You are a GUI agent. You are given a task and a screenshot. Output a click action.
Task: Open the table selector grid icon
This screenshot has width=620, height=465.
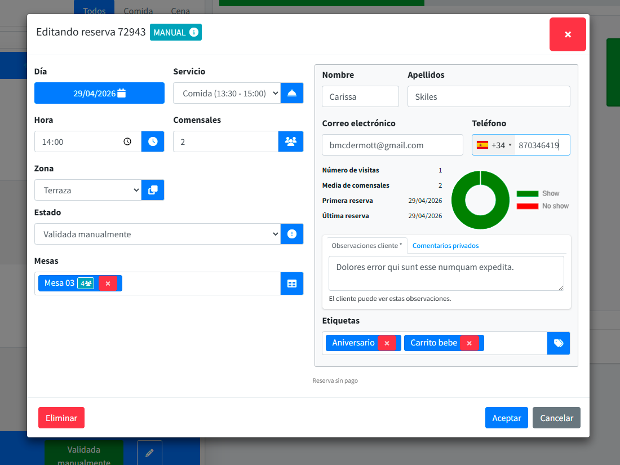[292, 284]
